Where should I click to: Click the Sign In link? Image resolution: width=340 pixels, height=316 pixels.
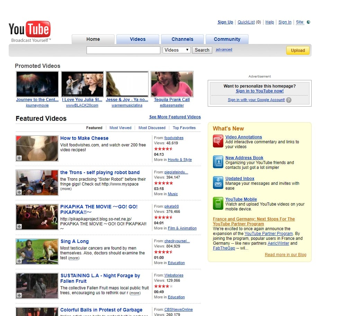tap(285, 22)
